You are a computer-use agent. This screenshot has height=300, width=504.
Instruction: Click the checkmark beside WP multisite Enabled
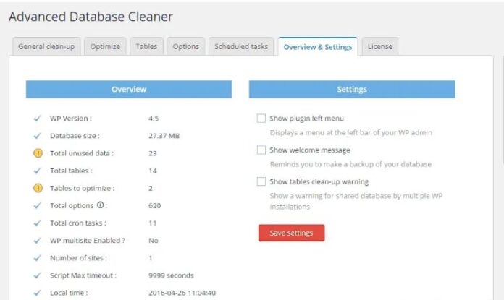tap(37, 240)
